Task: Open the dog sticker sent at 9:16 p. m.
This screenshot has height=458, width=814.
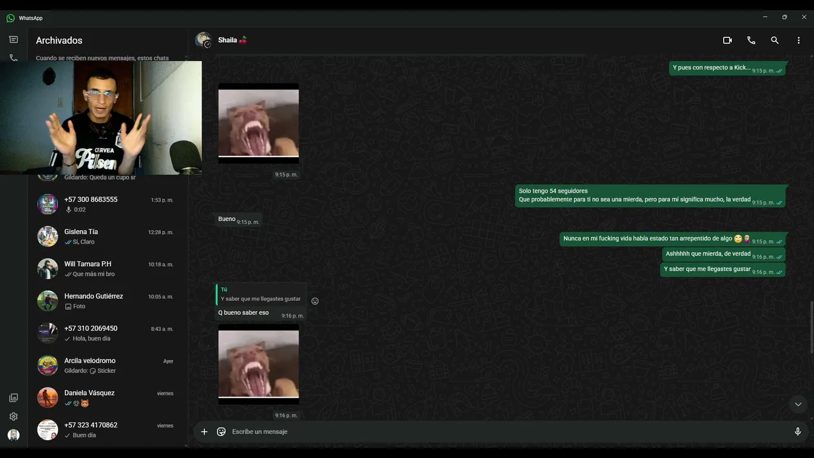Action: coord(258,364)
